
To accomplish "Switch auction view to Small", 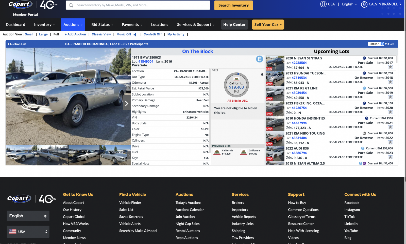I will (29, 34).
